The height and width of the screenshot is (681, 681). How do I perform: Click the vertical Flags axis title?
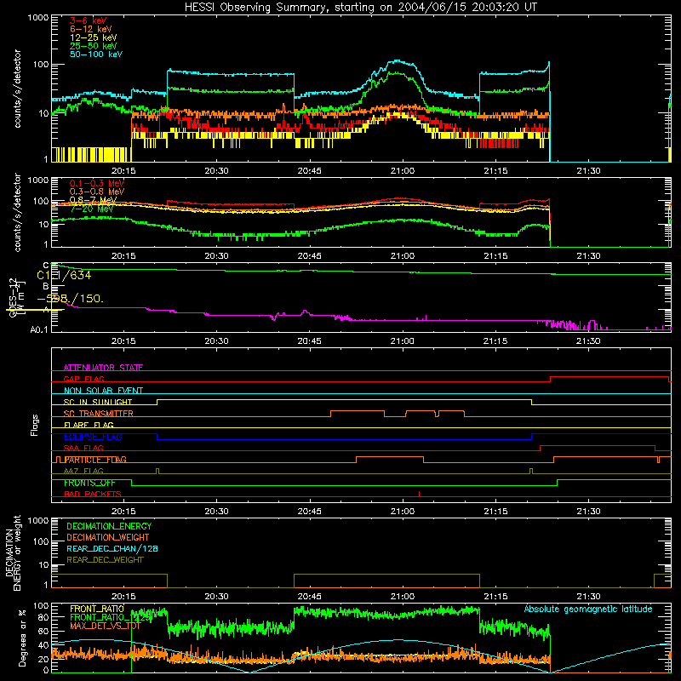(35, 425)
